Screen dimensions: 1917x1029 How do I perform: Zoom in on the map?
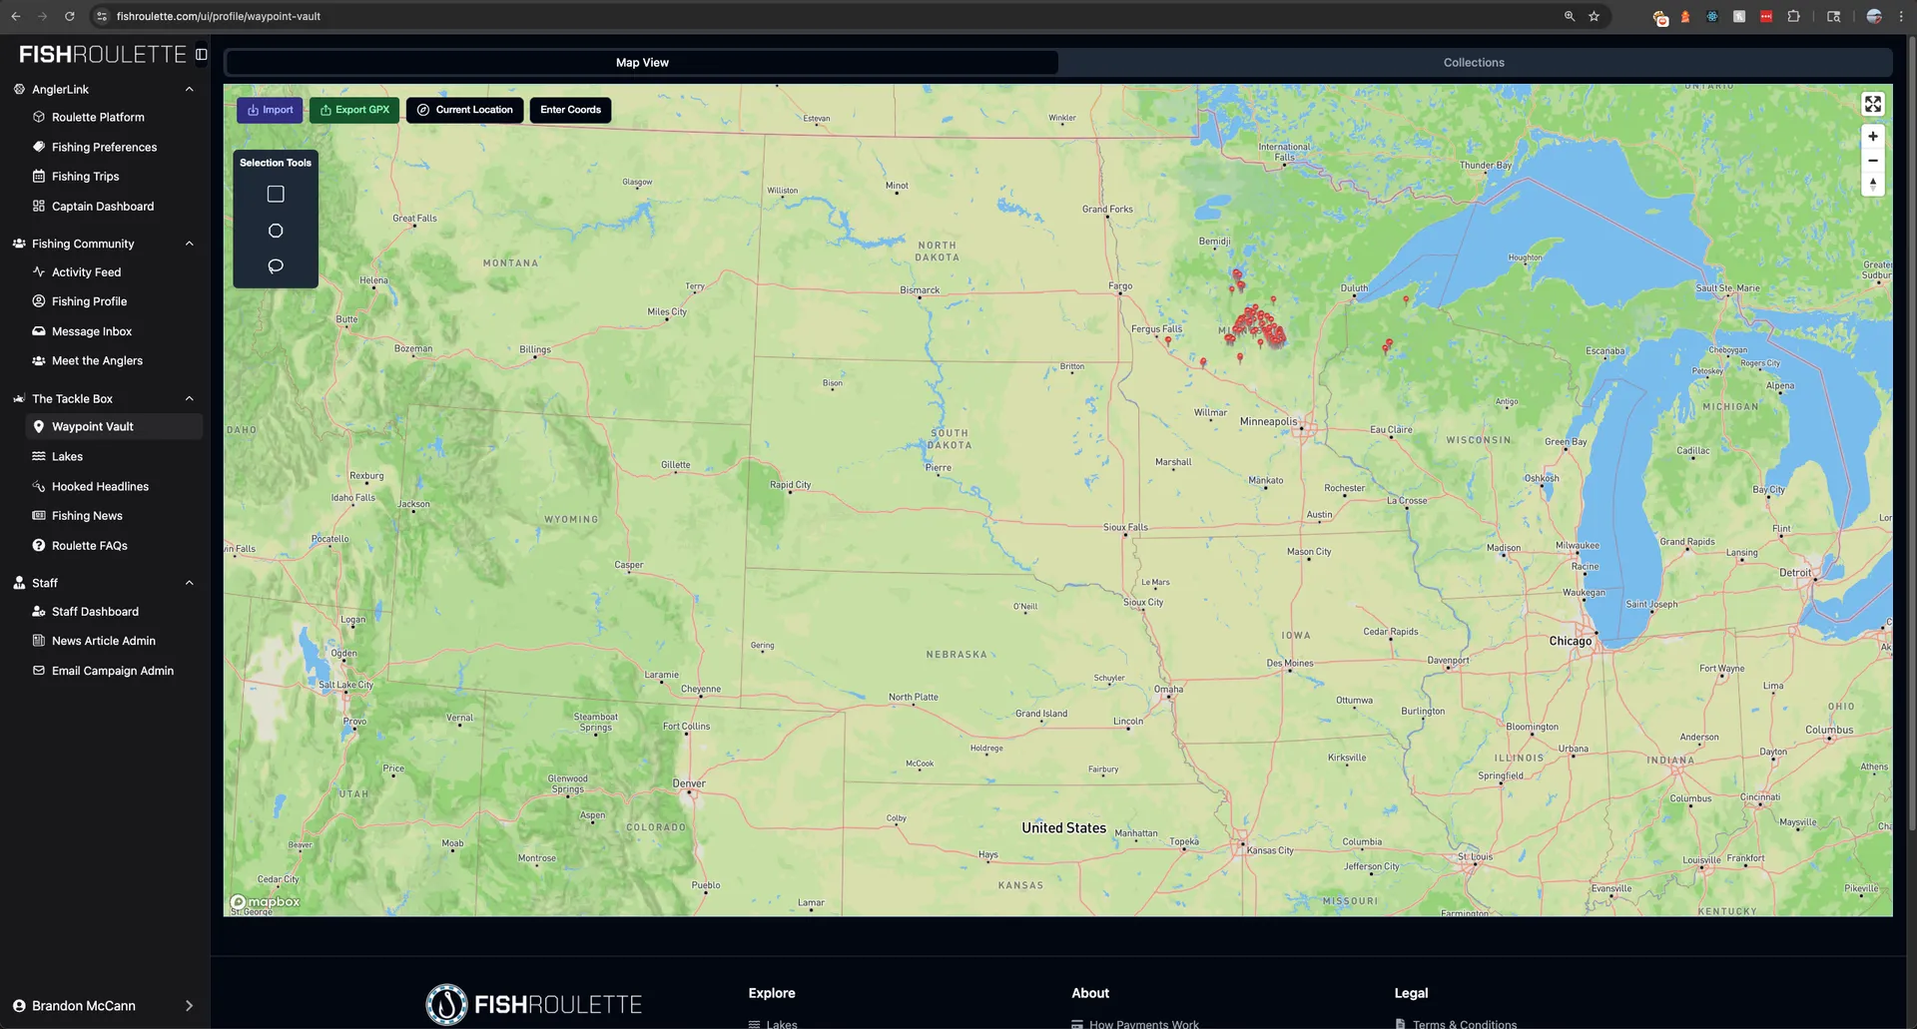pos(1873,137)
